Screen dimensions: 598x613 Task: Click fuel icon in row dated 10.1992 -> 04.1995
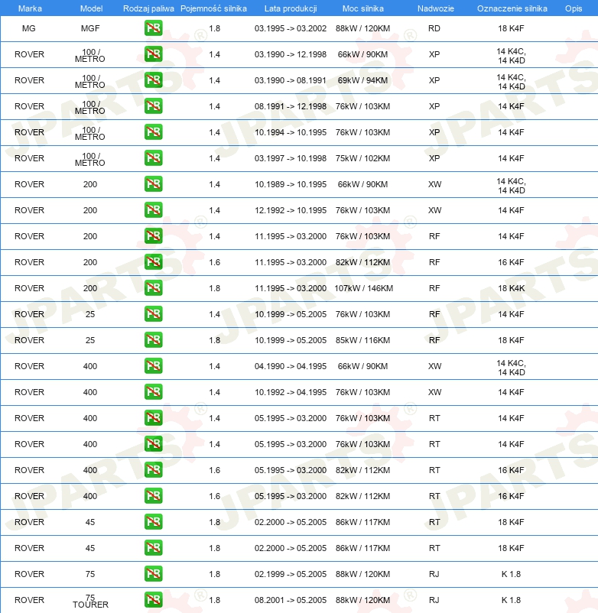[153, 392]
